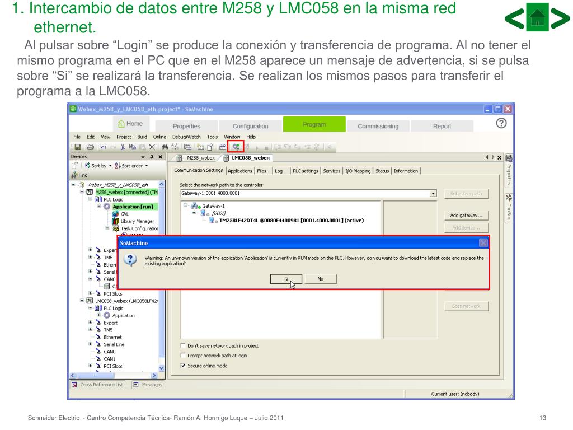573x430 pixels.
Task: Open the Devices panel dropdown arrow
Action: [143, 157]
